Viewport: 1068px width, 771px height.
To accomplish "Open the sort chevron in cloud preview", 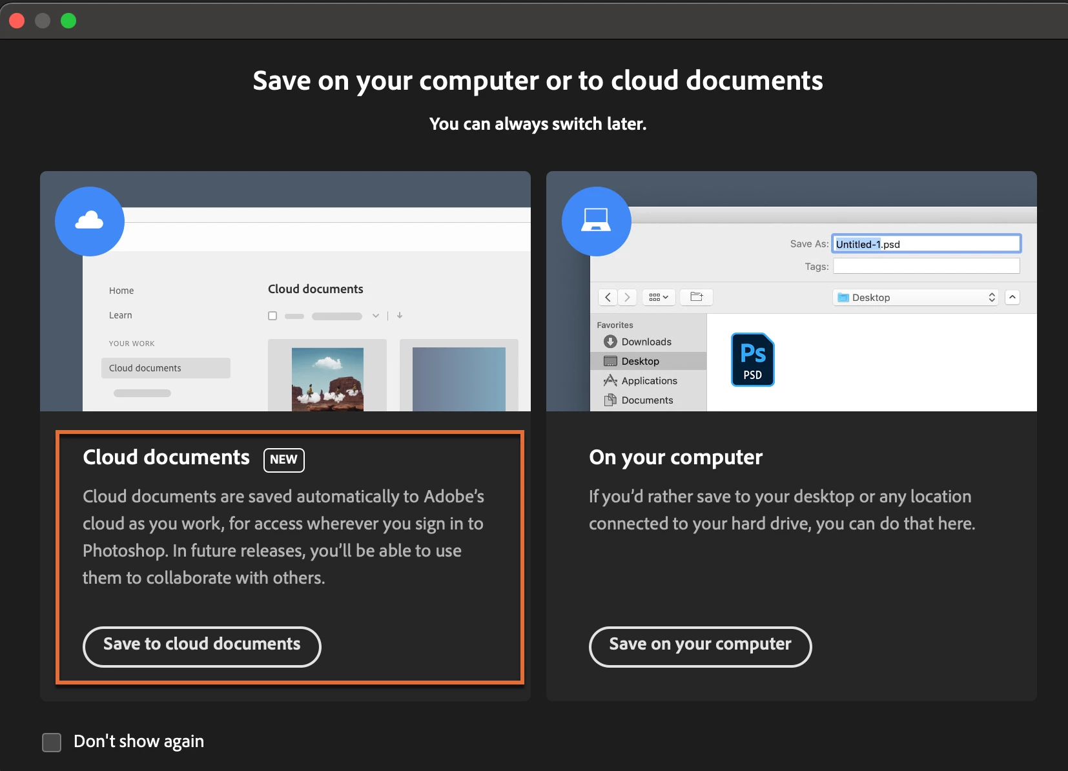I will 376,316.
